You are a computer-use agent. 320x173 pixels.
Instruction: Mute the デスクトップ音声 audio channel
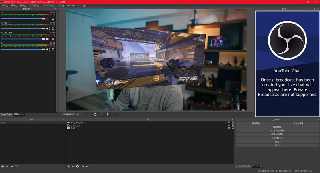click(x=48, y=39)
